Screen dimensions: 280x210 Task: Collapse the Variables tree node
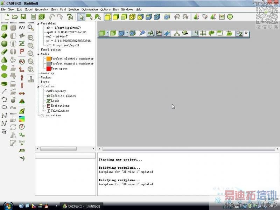coord(38,23)
